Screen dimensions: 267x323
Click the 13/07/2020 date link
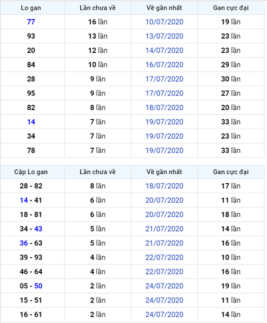(164, 36)
